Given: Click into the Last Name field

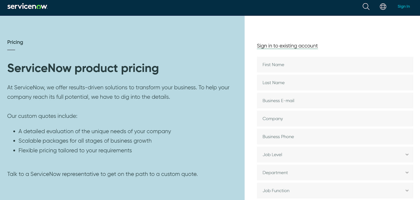Looking at the screenshot, I should 335,83.
